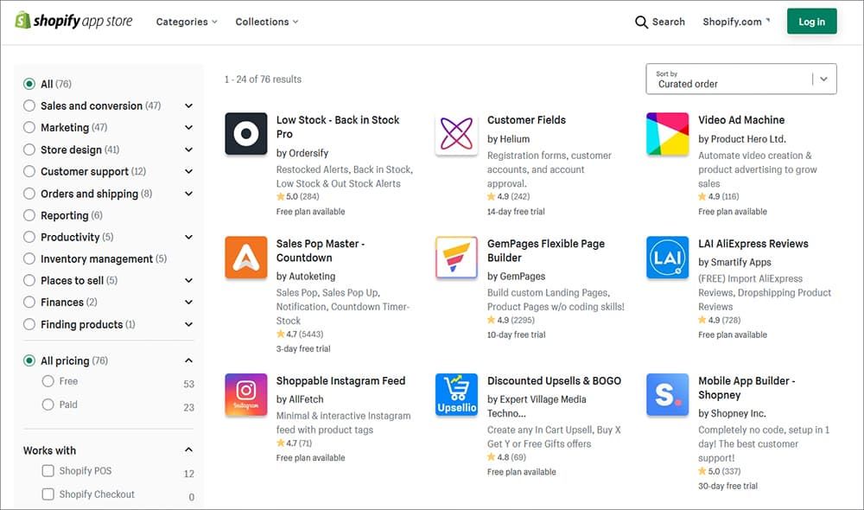This screenshot has width=864, height=510.
Task: Open the Customer Fields app icon
Action: tap(456, 134)
